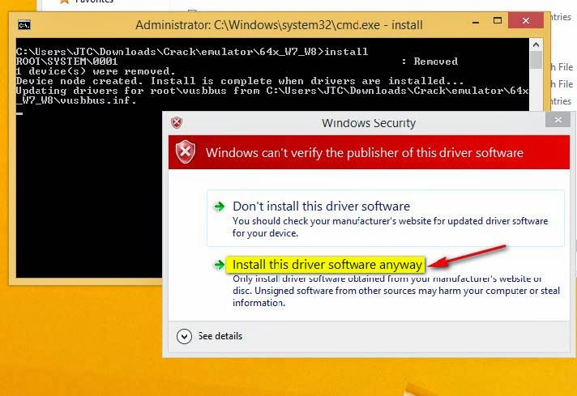This screenshot has width=577, height=396.
Task: Minimize the Administrator cmd.exe window
Action: 476,23
